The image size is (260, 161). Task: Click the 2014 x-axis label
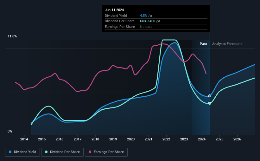coord(24,139)
